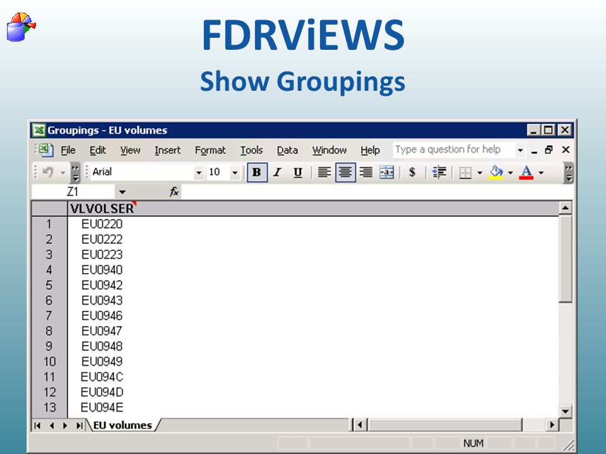This screenshot has height=454, width=606.
Task: Select cell EU094E
Action: point(102,407)
